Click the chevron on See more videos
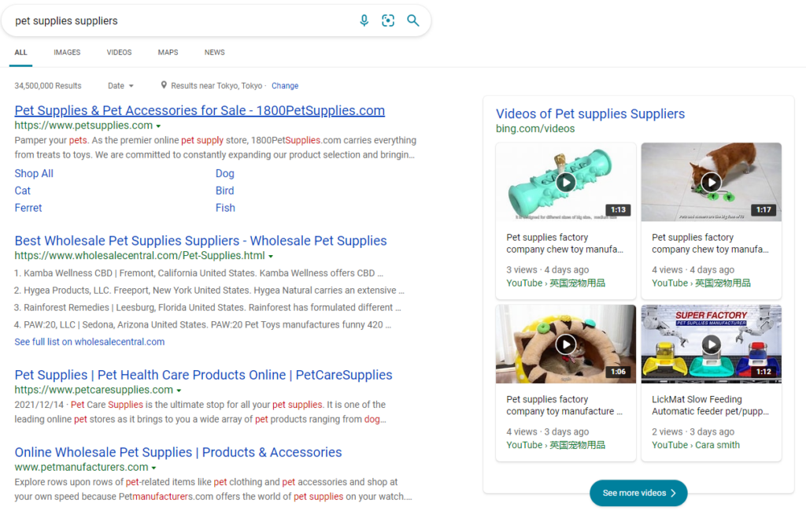Viewport: 806px width, 511px height. click(x=673, y=493)
